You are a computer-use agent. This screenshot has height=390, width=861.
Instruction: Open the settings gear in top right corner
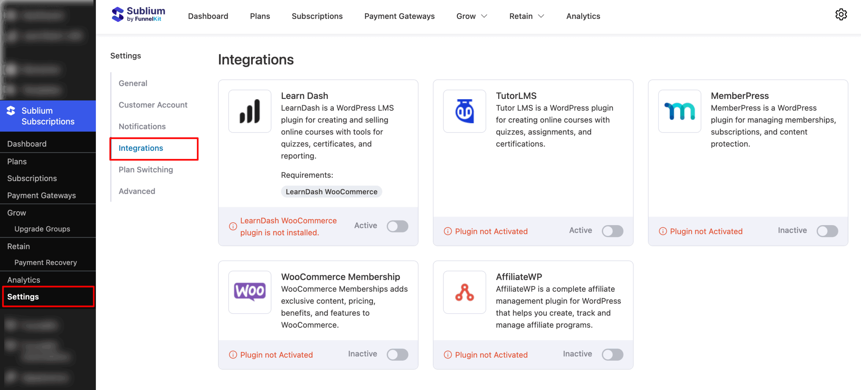841,14
